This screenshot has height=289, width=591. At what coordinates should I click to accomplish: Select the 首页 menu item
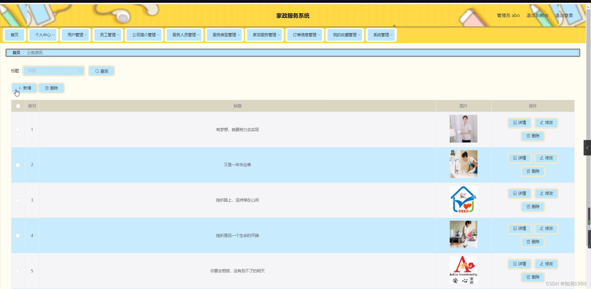pyautogui.click(x=14, y=35)
